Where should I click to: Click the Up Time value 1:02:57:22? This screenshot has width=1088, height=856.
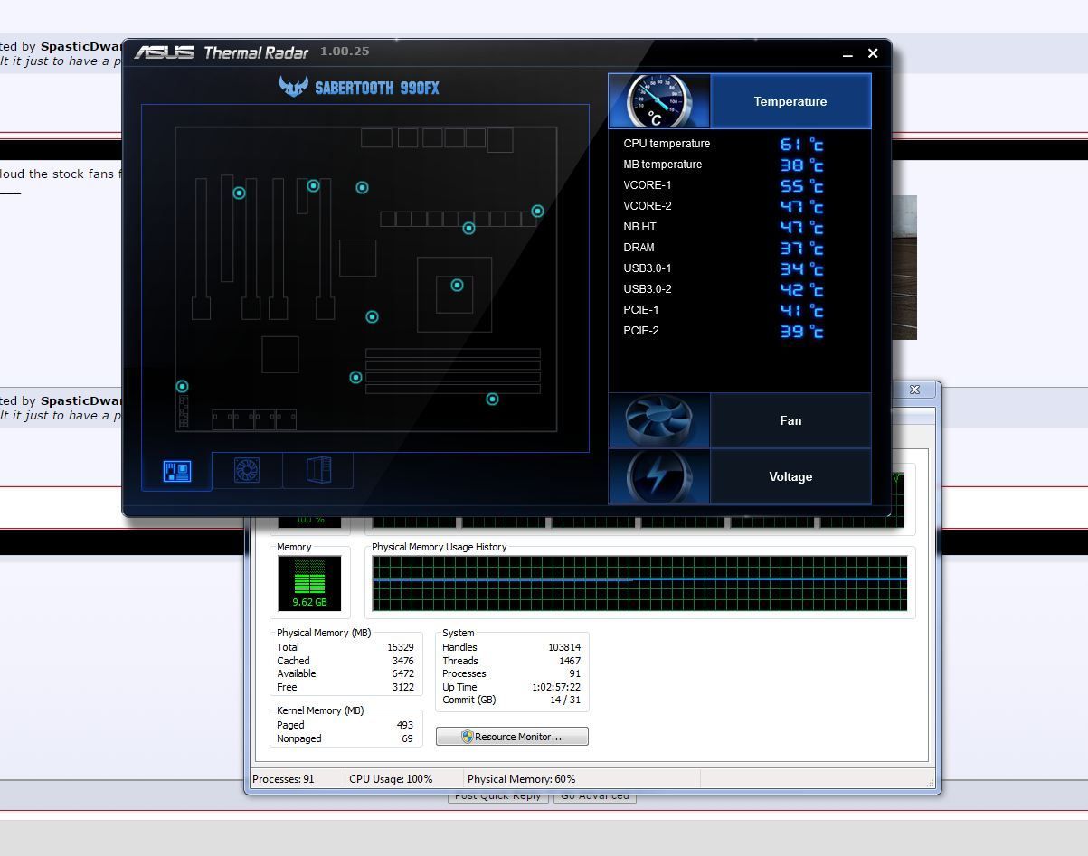(556, 687)
